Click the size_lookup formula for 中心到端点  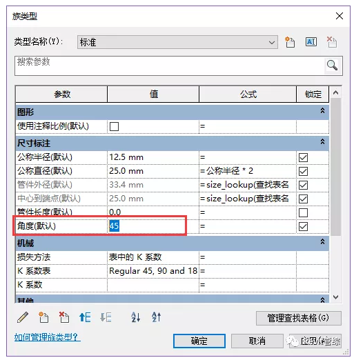click(x=248, y=199)
